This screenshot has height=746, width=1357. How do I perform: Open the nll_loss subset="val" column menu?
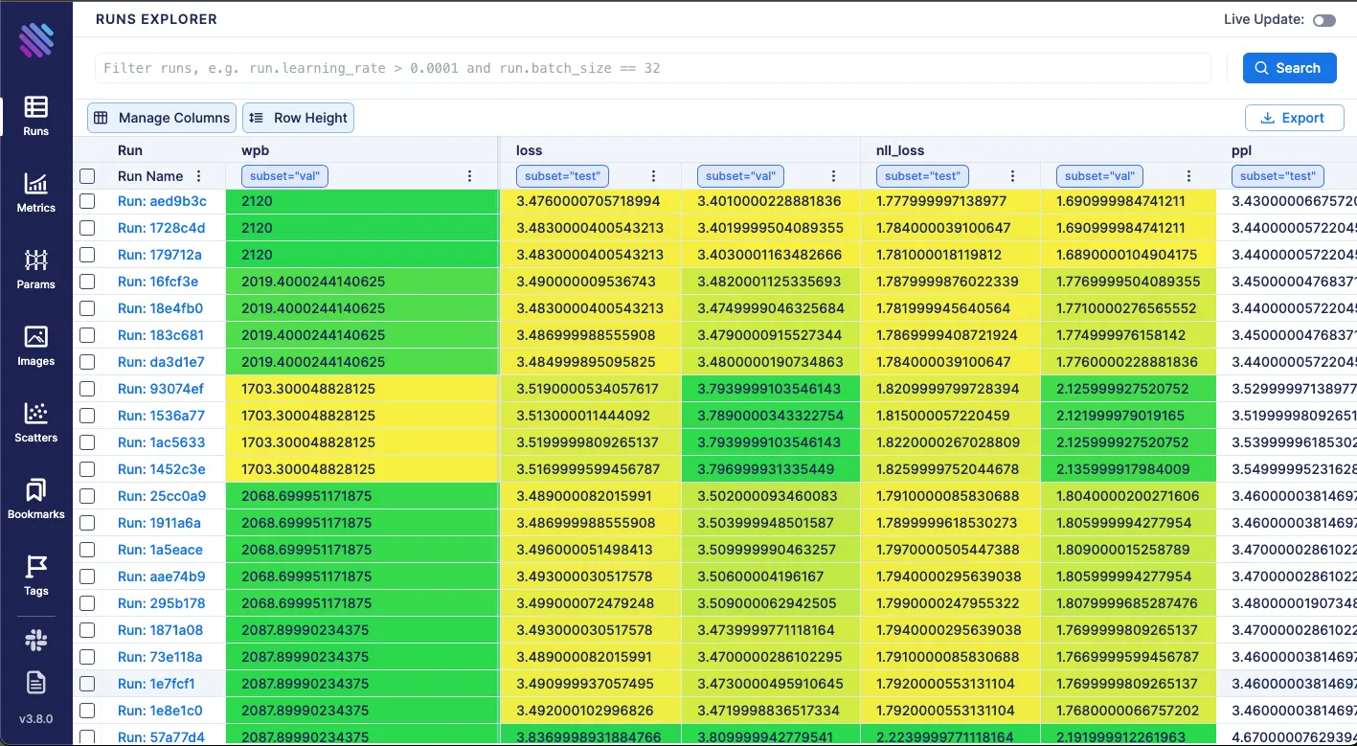pos(1188,176)
